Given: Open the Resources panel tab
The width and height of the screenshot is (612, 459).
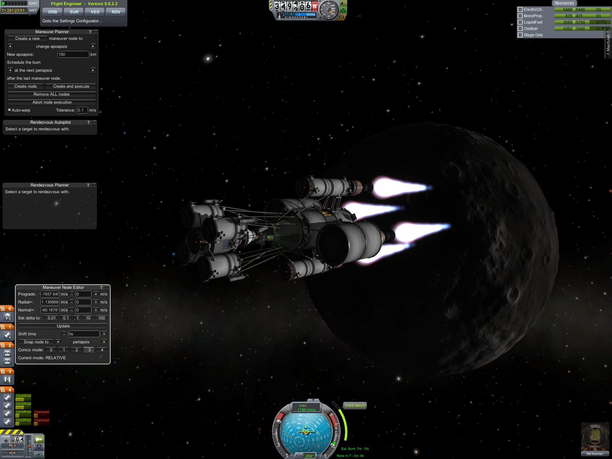Looking at the screenshot, I should (564, 3).
